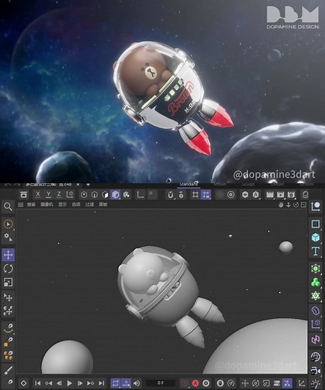Click the current frame 0 F field
This screenshot has height=390, width=325.
(160, 383)
